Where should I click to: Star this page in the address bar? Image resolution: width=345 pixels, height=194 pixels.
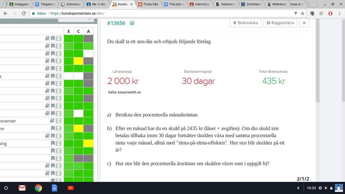[x=302, y=13]
